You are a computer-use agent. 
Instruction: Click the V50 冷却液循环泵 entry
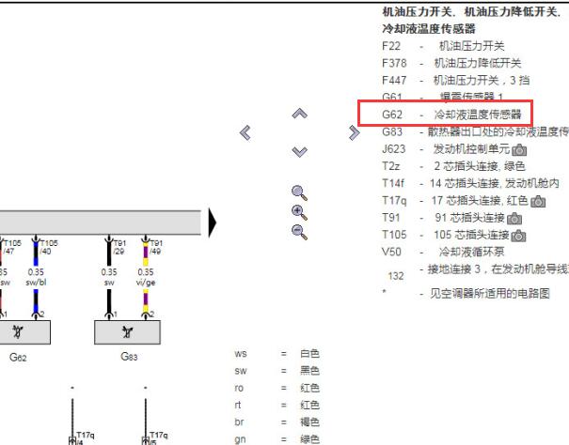[443, 252]
